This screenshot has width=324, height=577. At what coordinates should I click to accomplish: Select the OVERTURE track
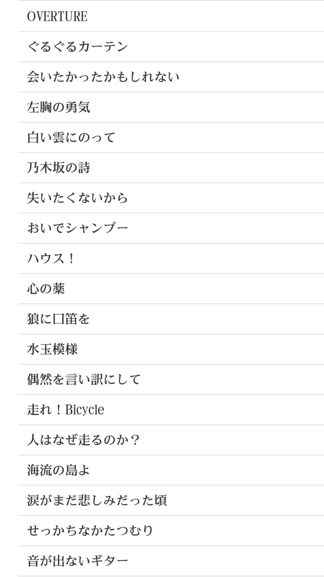pos(57,16)
